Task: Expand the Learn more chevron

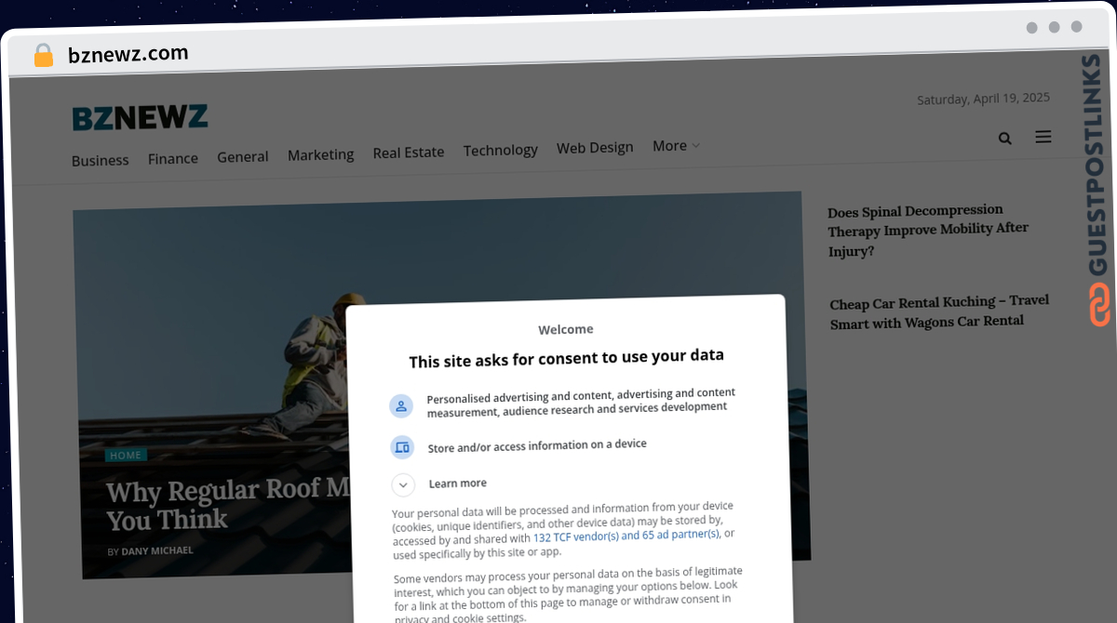Action: pyautogui.click(x=403, y=484)
